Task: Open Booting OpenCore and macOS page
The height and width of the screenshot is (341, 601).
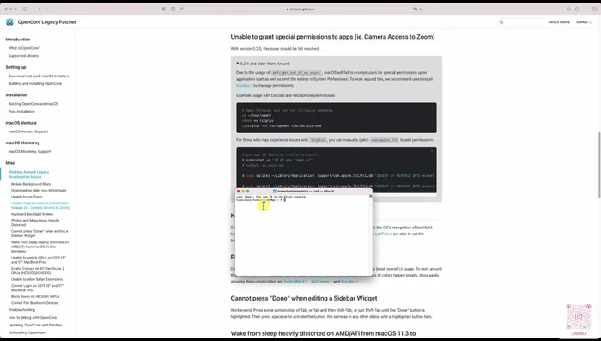Action: [33, 104]
